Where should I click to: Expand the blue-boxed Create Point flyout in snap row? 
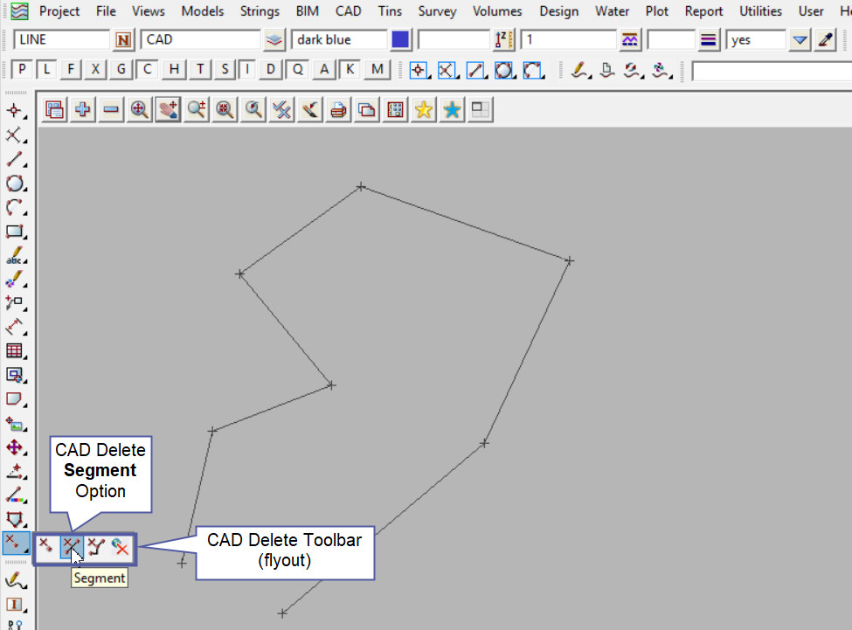[x=419, y=70]
